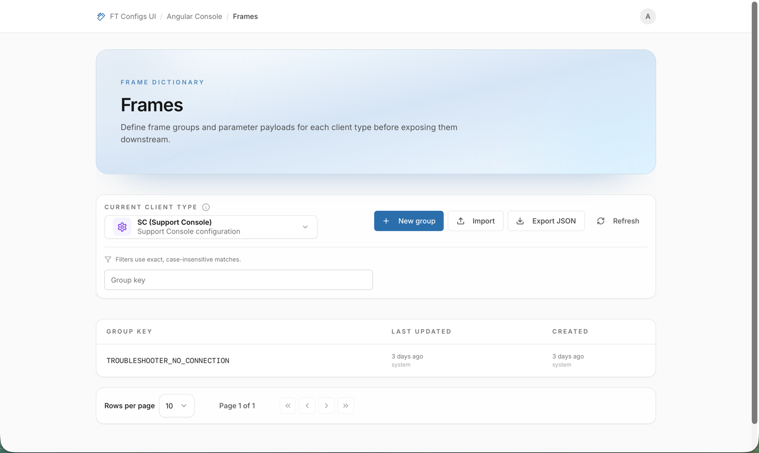The height and width of the screenshot is (453, 759).
Task: Select the Frames breadcrumb item
Action: tap(245, 16)
